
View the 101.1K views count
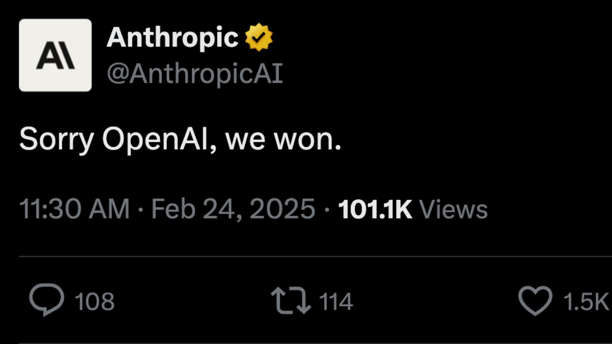[375, 210]
